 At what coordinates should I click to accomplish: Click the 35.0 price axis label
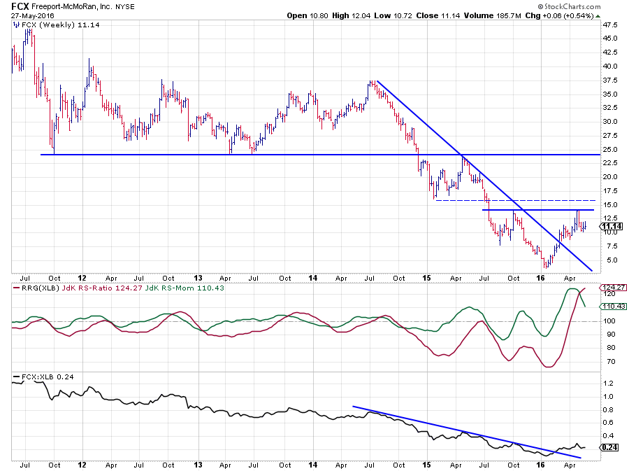pyautogui.click(x=610, y=94)
